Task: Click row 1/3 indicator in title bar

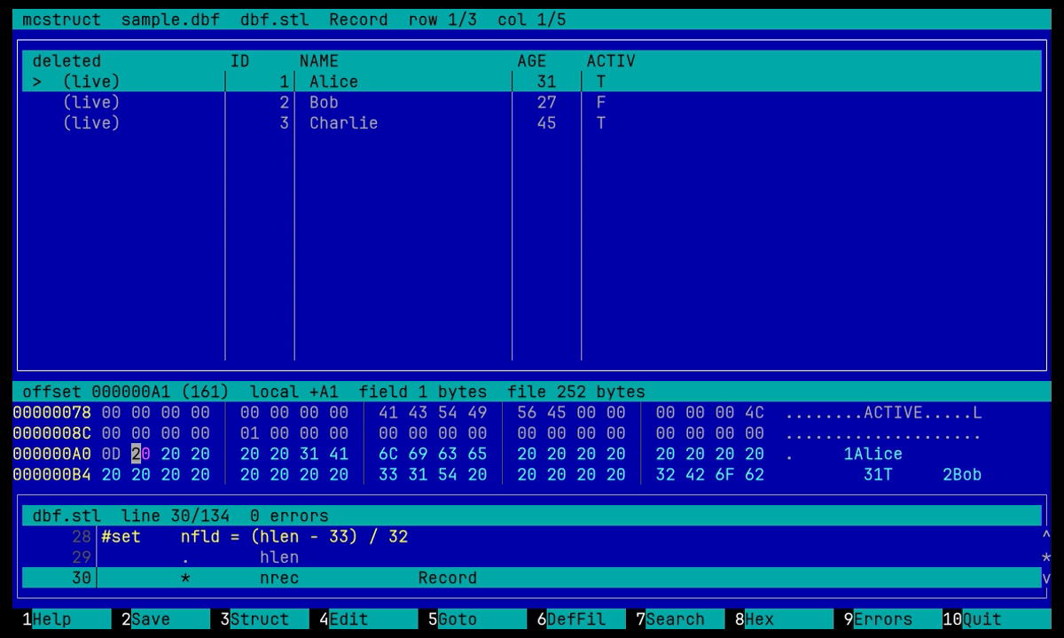Action: [442, 19]
